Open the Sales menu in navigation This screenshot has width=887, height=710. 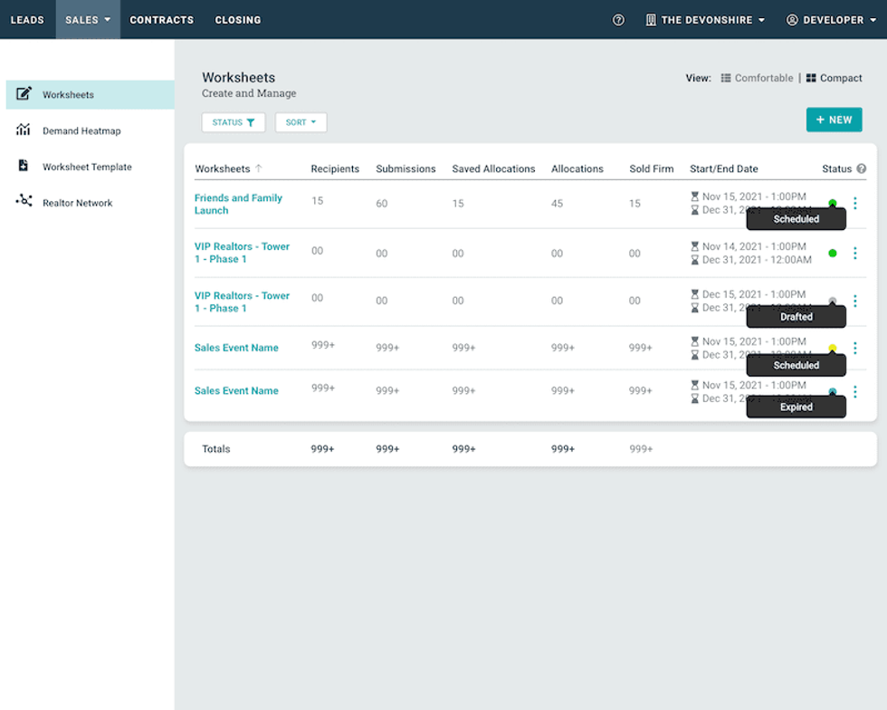pos(88,20)
